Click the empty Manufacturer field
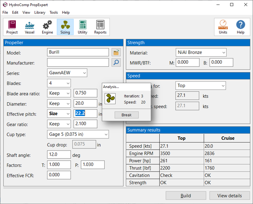The image size is (253, 204). (x=78, y=62)
